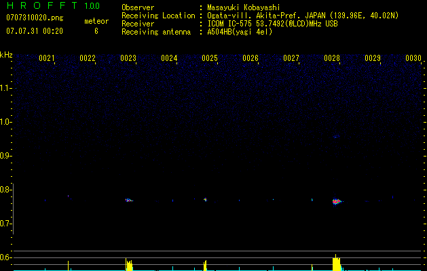427x271 pixels.
Task: Click the 0024 time marker
Action: 169,58
